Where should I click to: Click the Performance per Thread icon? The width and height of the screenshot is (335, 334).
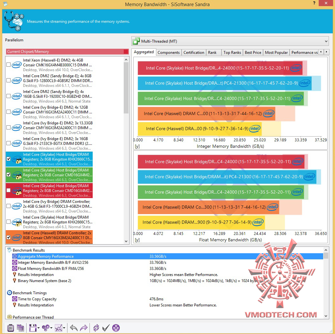click(9, 317)
